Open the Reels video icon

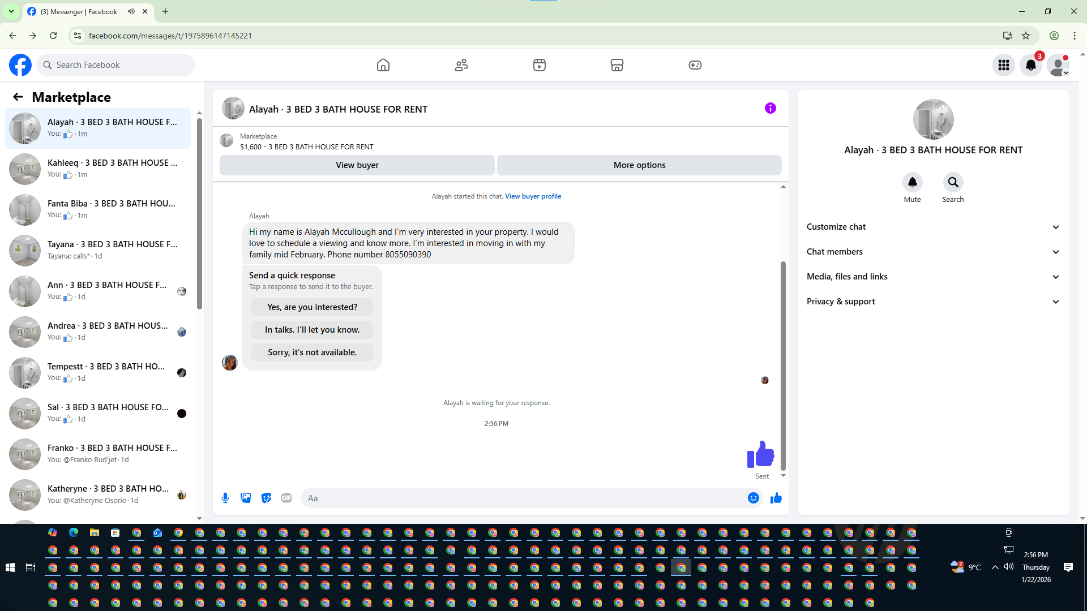click(540, 65)
